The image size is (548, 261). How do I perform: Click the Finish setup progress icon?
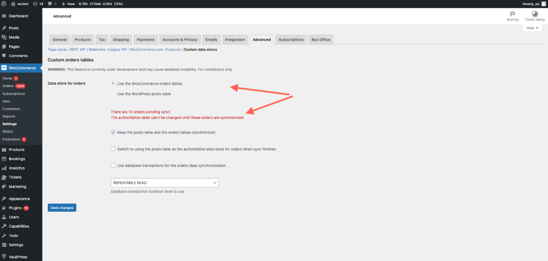click(535, 14)
